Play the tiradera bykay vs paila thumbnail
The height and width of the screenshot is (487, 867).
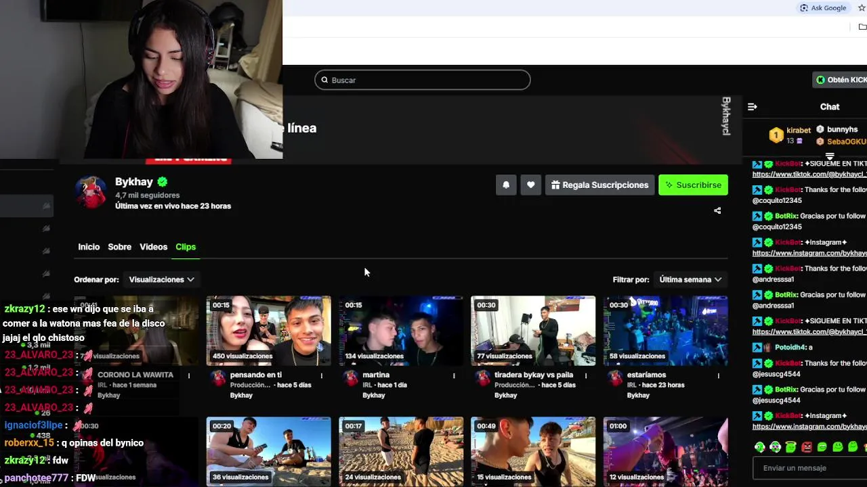click(x=533, y=331)
